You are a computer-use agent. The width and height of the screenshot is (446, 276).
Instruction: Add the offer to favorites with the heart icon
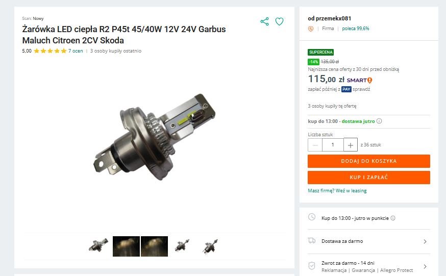(x=279, y=21)
